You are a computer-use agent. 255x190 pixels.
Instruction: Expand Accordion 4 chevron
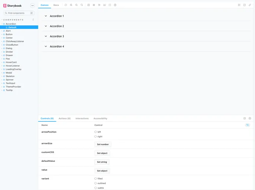click(x=46, y=46)
